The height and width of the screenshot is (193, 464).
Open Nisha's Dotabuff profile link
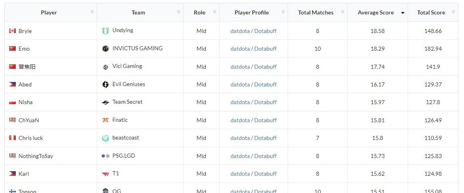point(265,102)
